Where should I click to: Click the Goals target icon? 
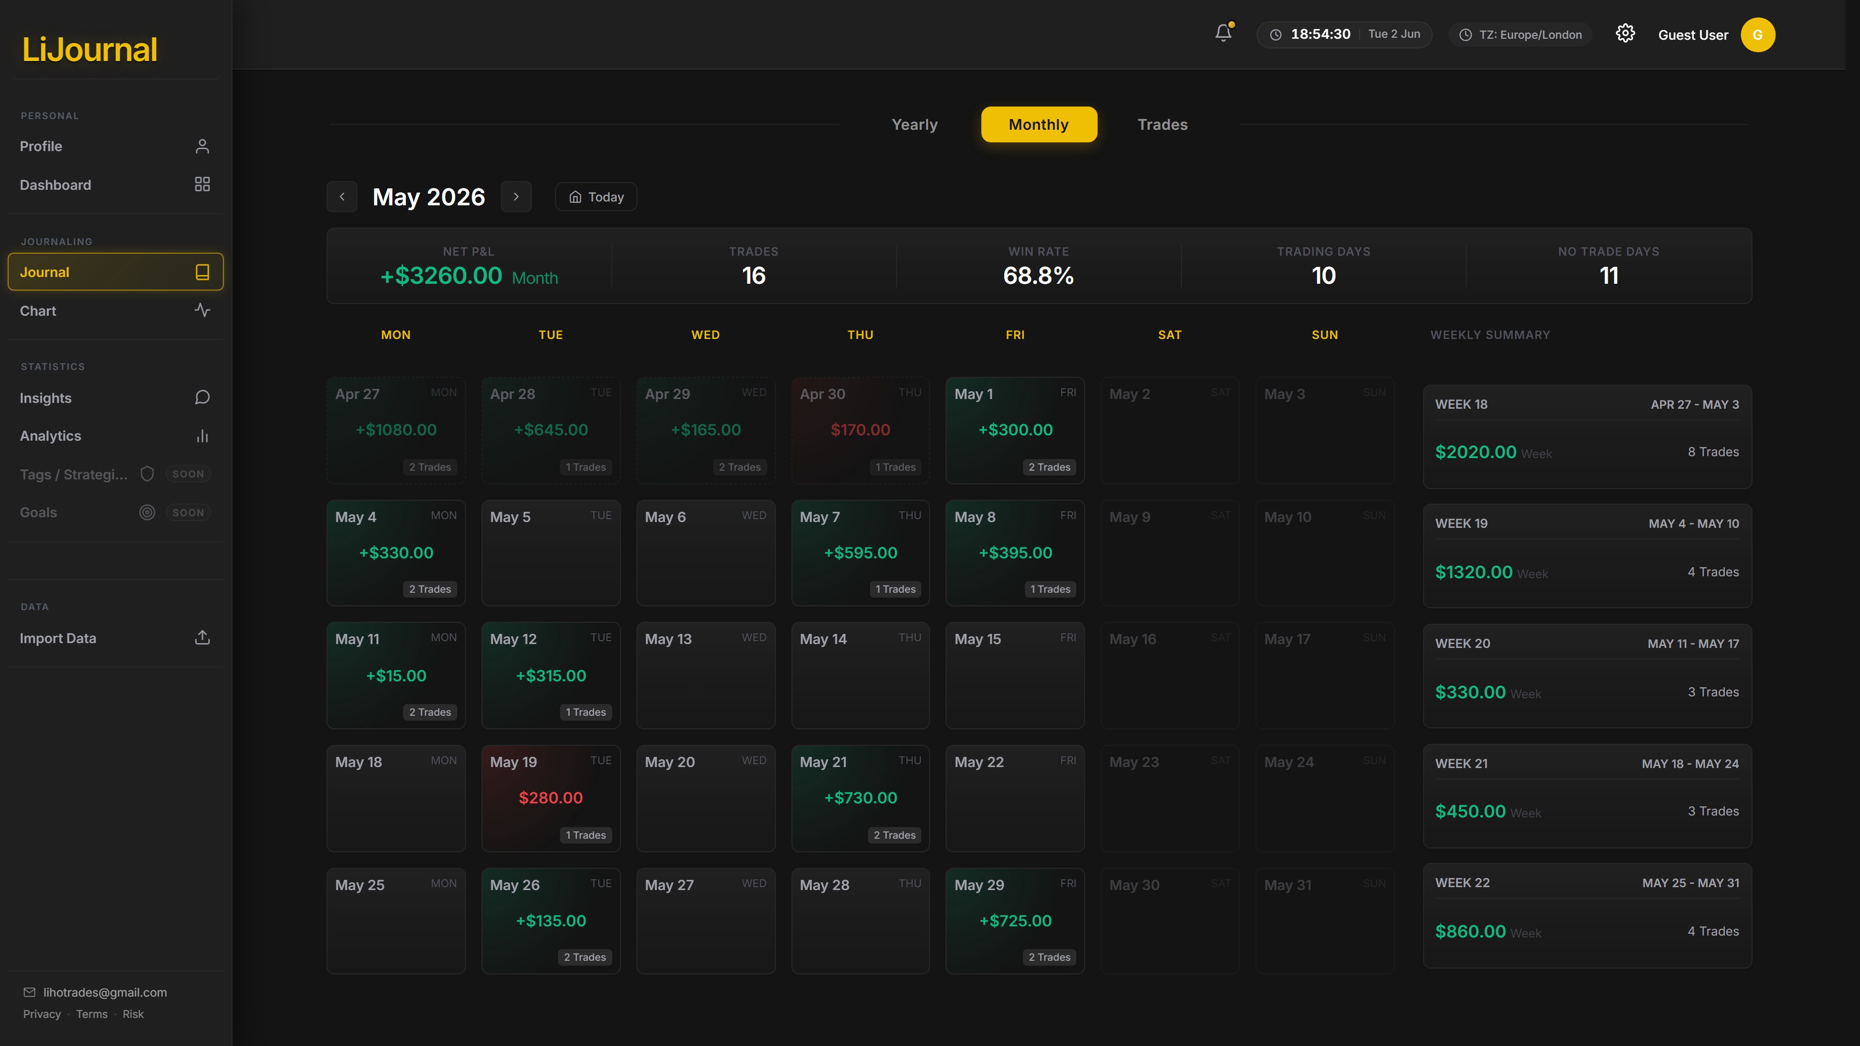pos(147,512)
